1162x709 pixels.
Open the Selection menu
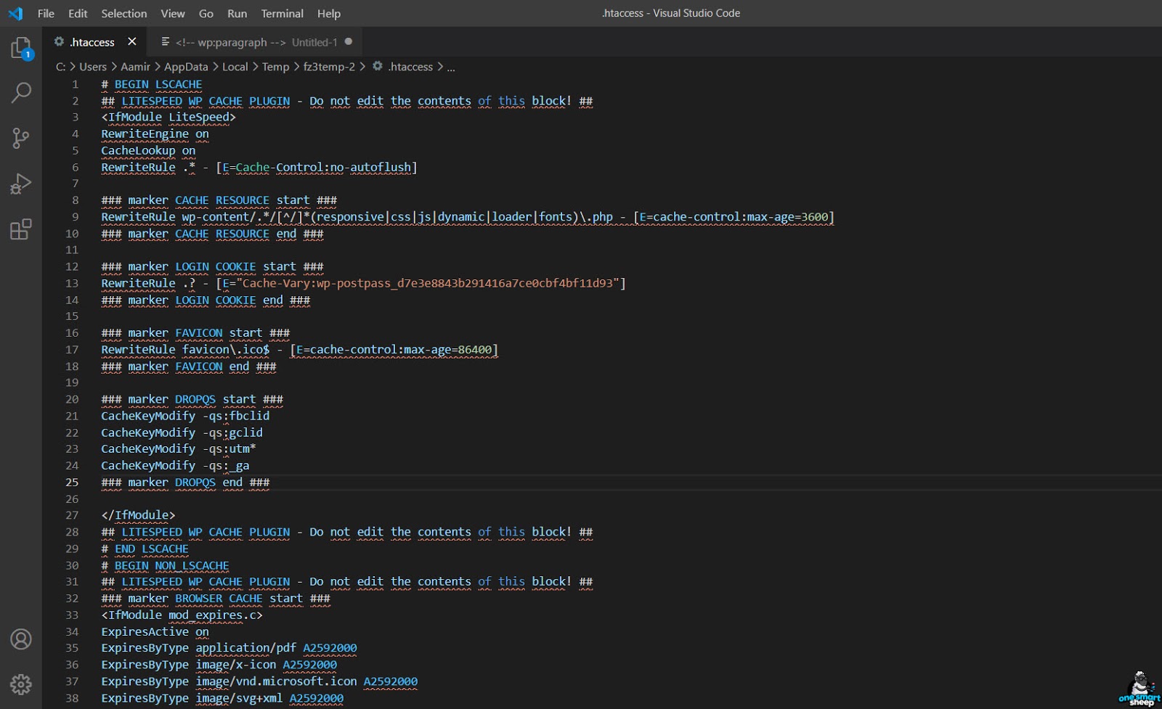(x=124, y=13)
